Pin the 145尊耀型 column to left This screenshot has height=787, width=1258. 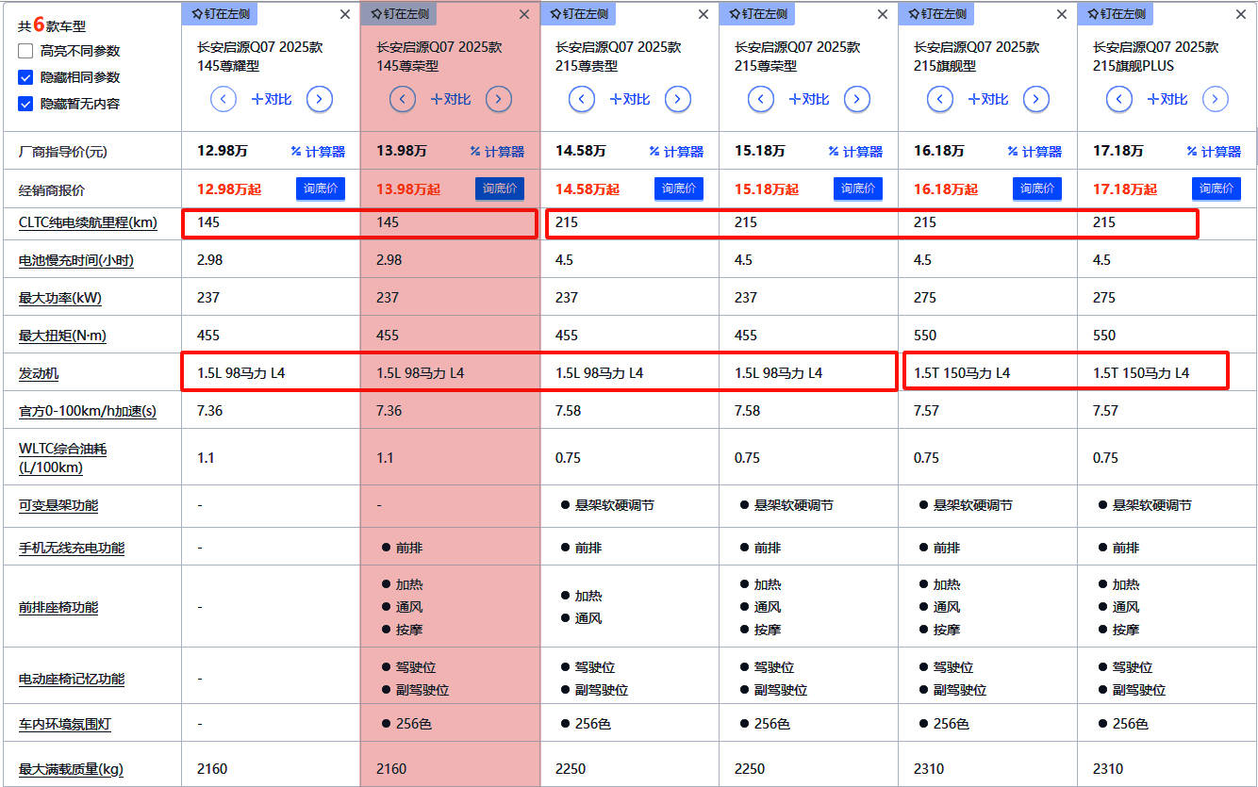(x=220, y=14)
